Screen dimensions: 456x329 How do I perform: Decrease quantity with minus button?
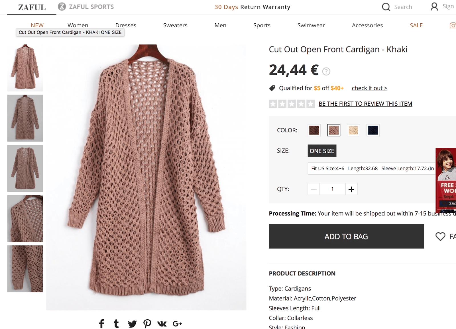point(314,189)
